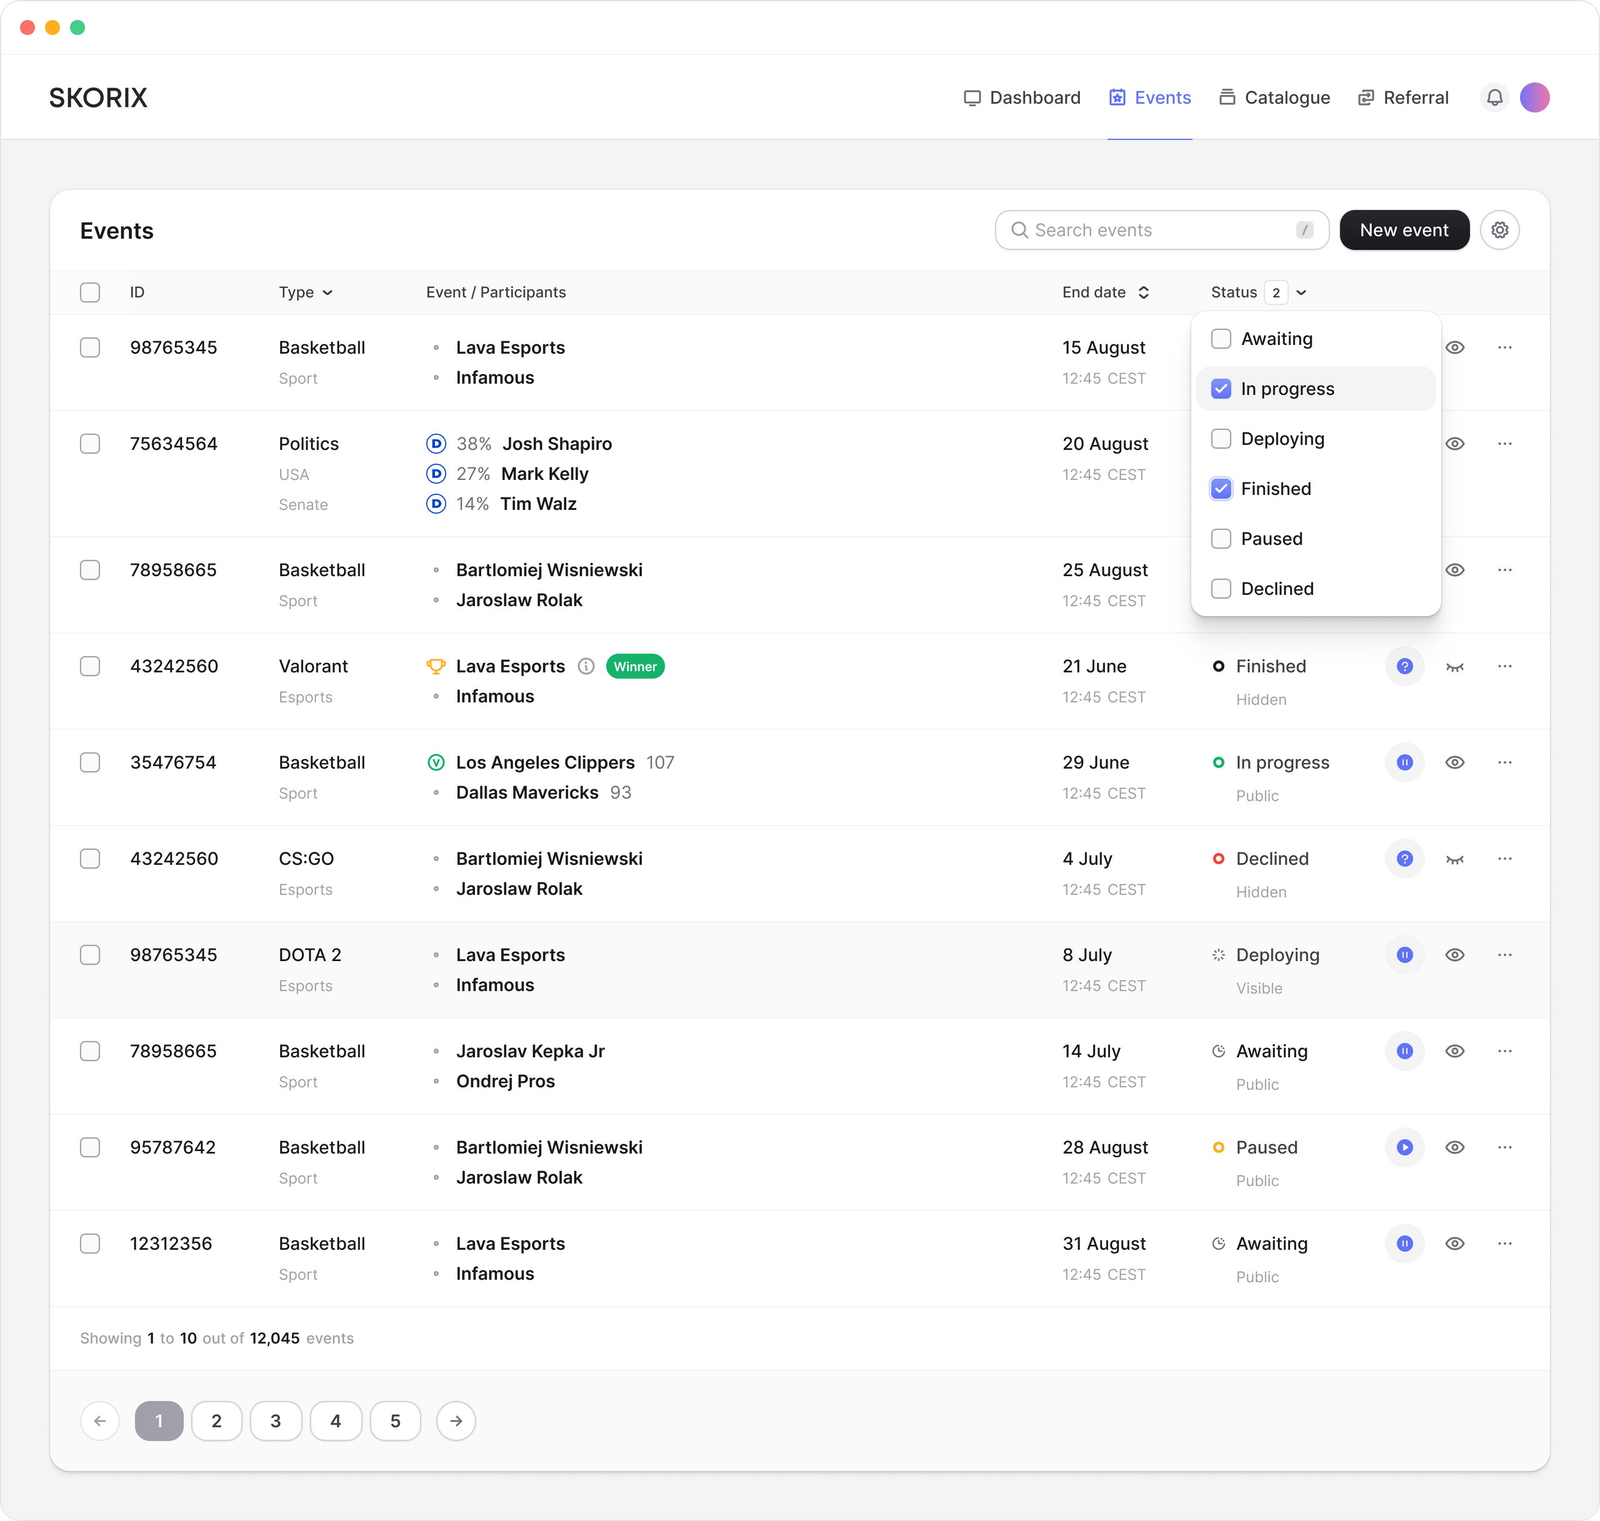This screenshot has width=1600, height=1521.
Task: Open more options for 25 August Basketball event
Action: pos(1504,570)
